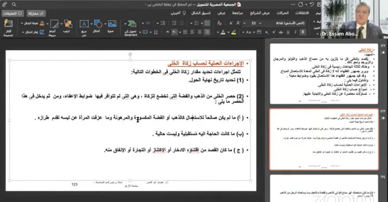Click the collaboration icon beside search
The image size is (388, 202).
tap(4, 4)
